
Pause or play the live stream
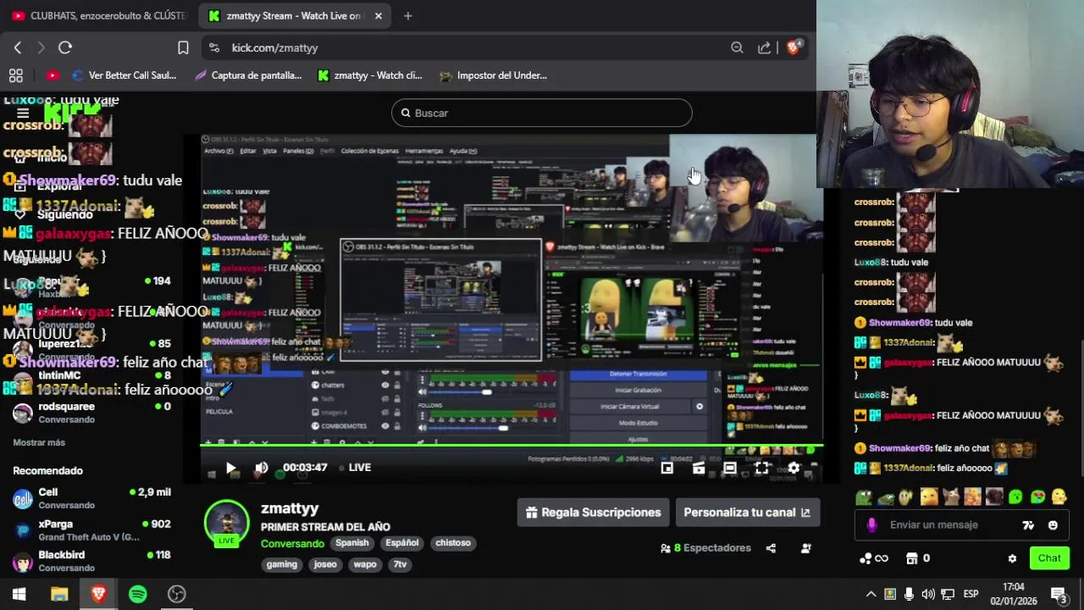230,468
